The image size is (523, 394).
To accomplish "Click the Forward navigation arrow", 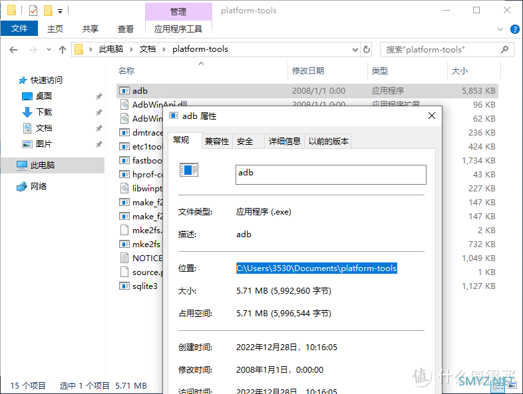I will (x=33, y=50).
